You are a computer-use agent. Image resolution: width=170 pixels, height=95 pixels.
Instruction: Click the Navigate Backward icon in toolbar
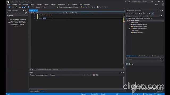pyautogui.click(x=9, y=7)
